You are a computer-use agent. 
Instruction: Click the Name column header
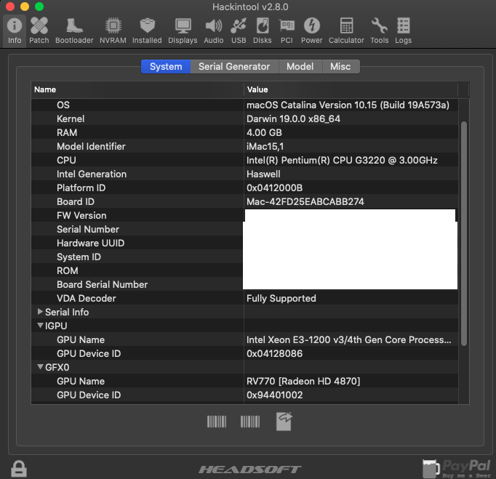point(137,89)
